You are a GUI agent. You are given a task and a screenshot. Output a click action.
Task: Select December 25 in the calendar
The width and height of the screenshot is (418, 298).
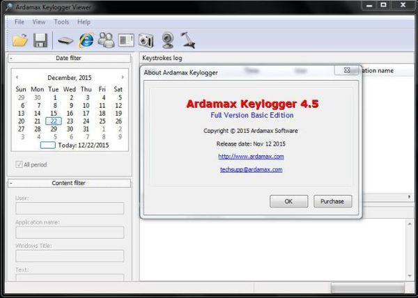[x=102, y=121]
